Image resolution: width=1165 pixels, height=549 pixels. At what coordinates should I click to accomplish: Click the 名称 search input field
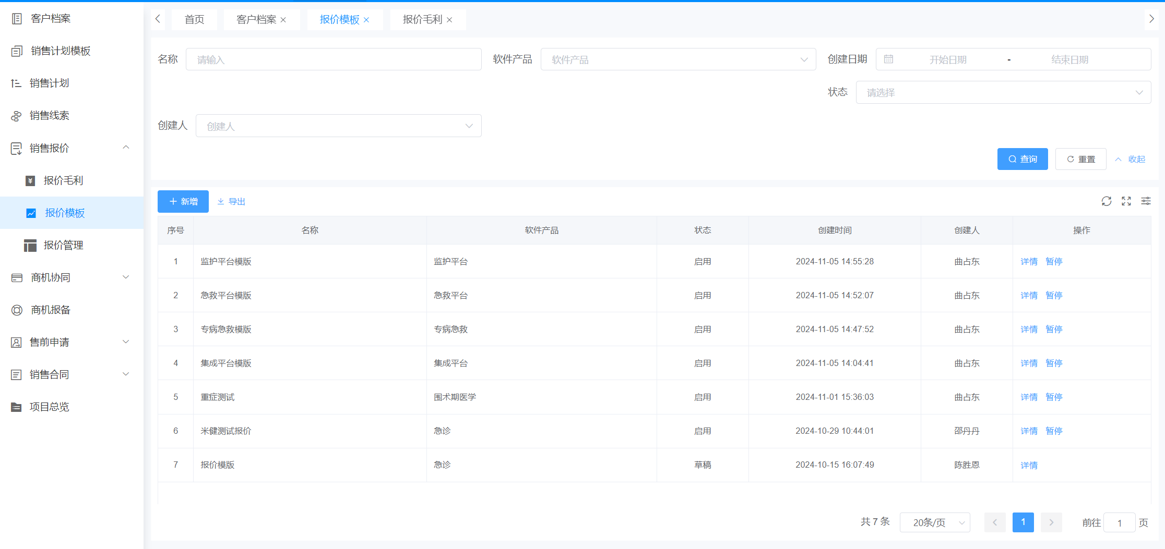point(334,59)
